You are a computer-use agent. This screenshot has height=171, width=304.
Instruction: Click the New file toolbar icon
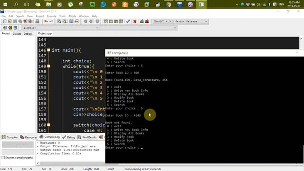[x=5, y=21]
